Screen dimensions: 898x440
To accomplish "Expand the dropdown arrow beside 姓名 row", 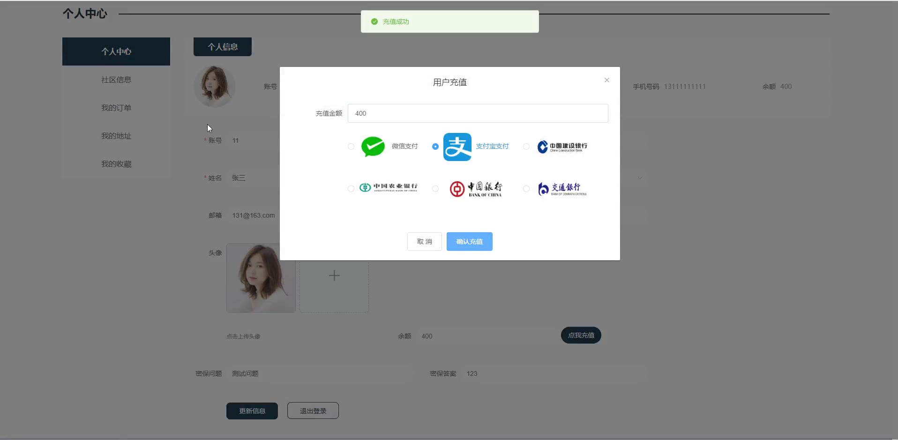I will pos(640,178).
